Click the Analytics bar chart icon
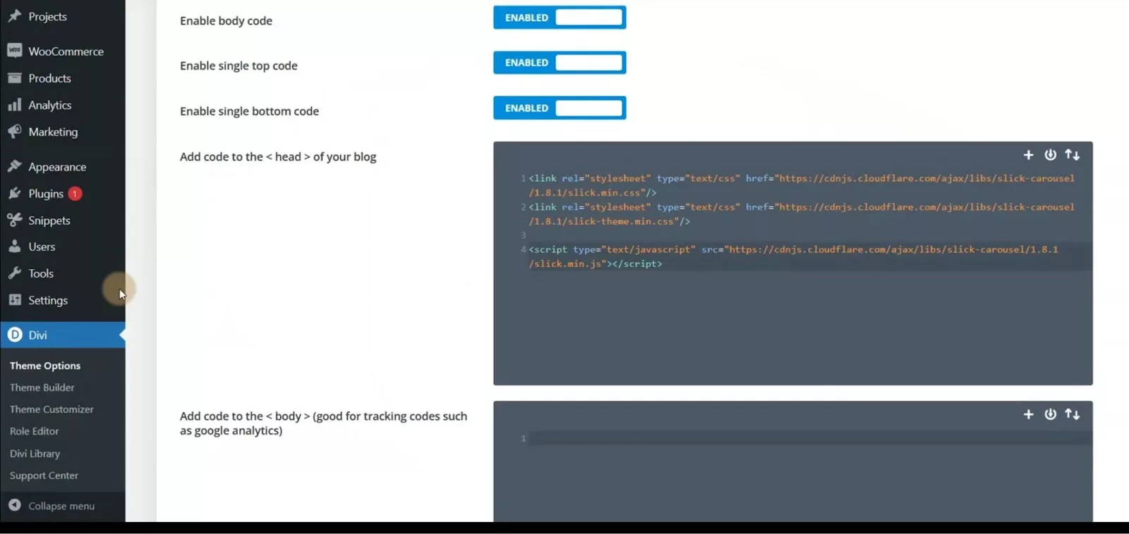This screenshot has height=534, width=1129. click(14, 105)
